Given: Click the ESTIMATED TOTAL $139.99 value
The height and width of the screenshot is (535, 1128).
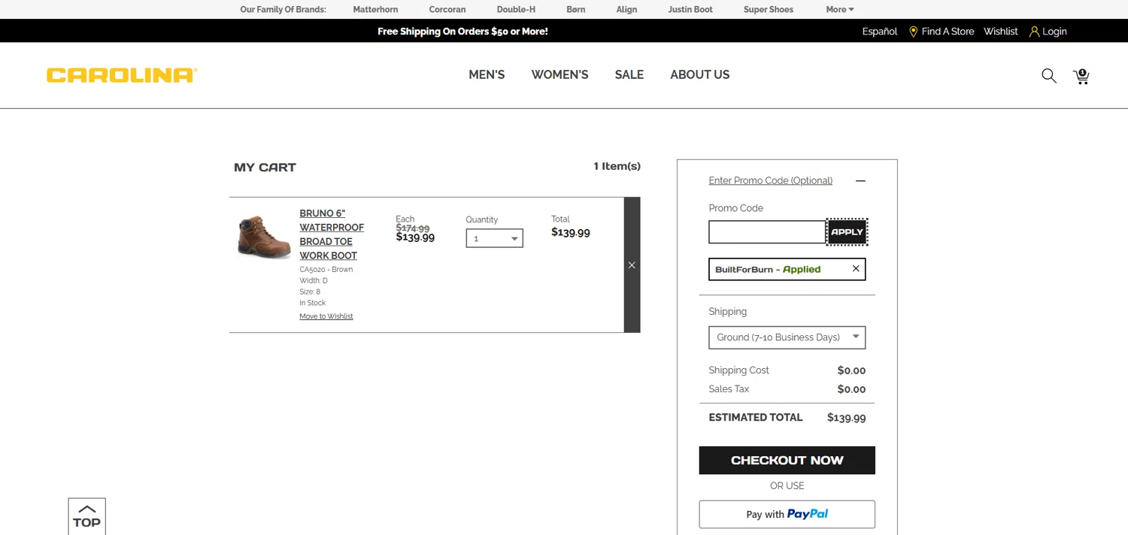Looking at the screenshot, I should pyautogui.click(x=846, y=418).
